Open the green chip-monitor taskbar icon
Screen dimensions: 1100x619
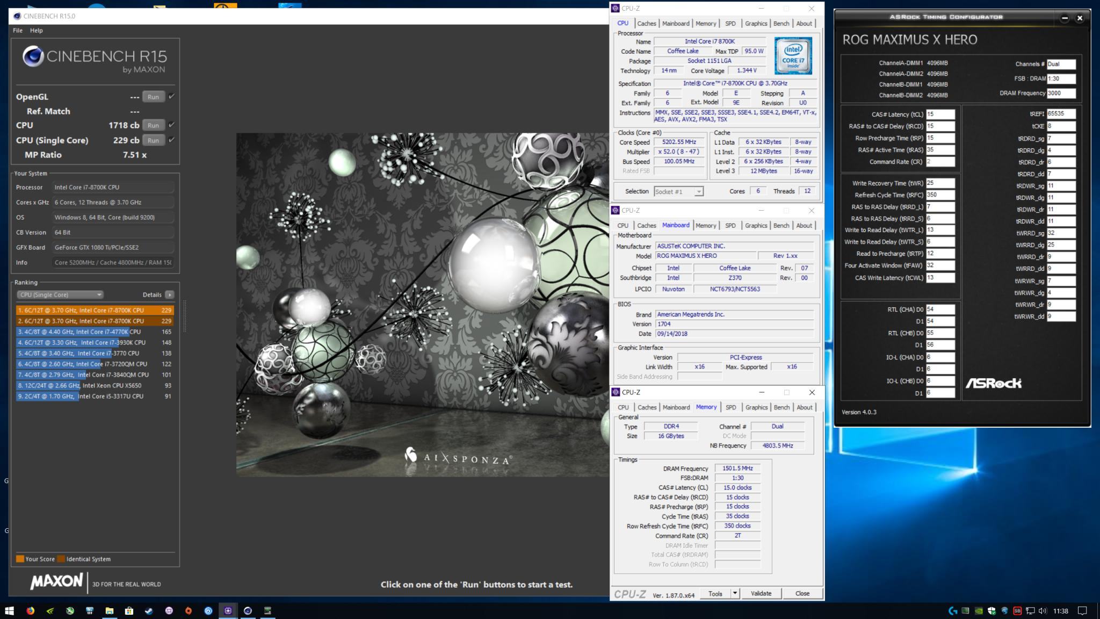tap(267, 610)
